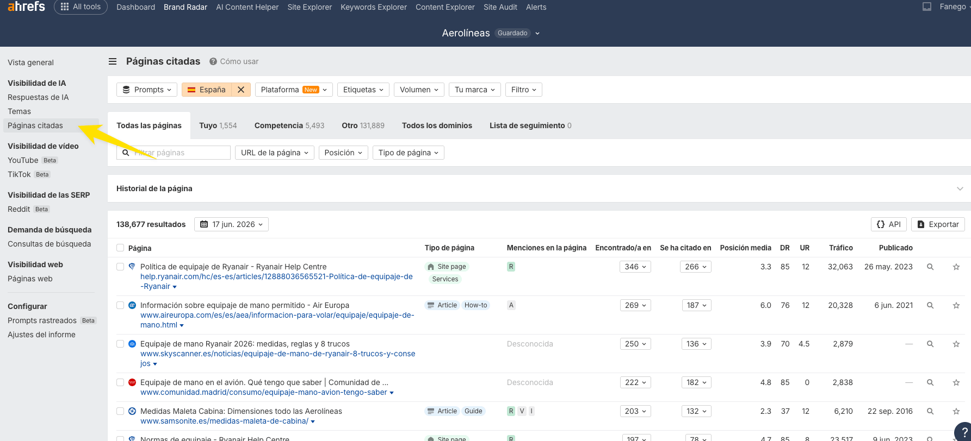This screenshot has height=441, width=971.
Task: Switch to the Todos los dominios tab
Action: pyautogui.click(x=437, y=125)
